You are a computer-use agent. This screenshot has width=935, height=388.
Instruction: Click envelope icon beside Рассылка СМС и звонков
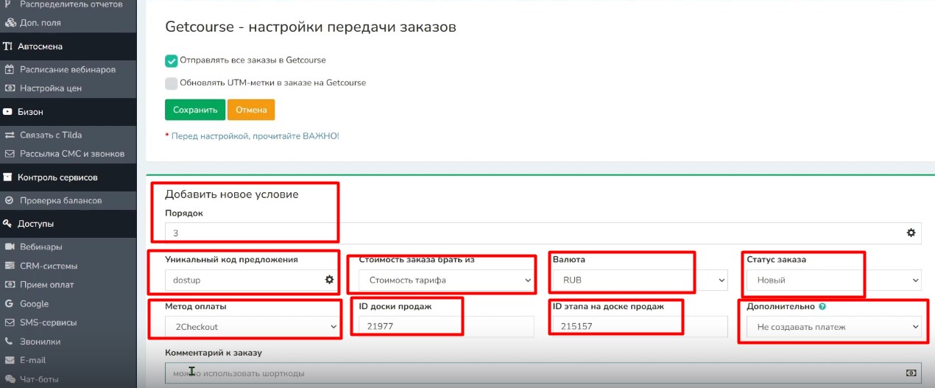(10, 154)
